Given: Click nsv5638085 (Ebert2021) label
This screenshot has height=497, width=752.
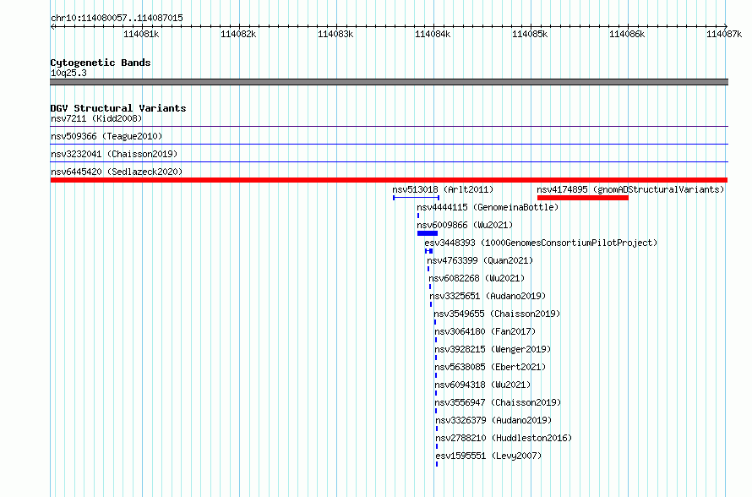Looking at the screenshot, I should (x=491, y=367).
